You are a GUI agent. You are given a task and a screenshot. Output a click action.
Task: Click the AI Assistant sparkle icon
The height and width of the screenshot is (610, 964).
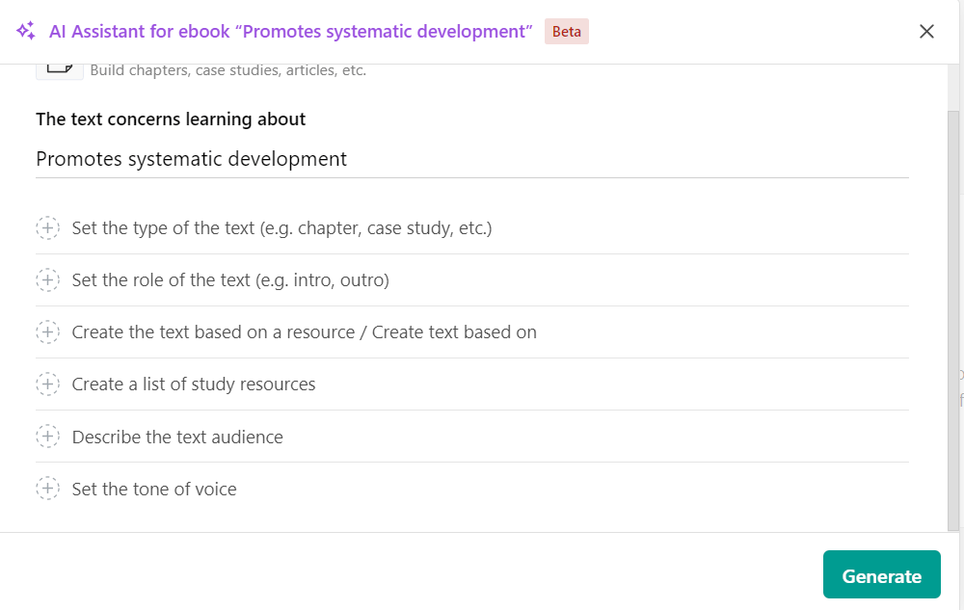click(26, 31)
